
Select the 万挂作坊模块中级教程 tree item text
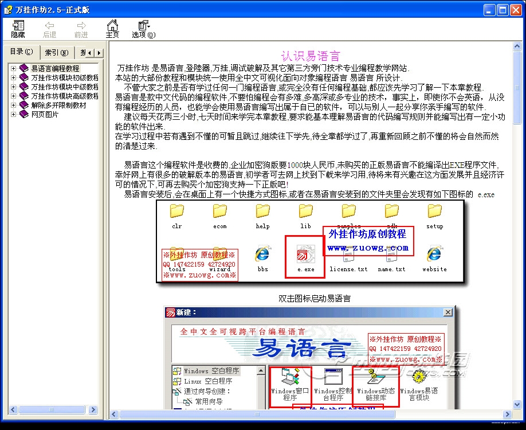point(65,87)
